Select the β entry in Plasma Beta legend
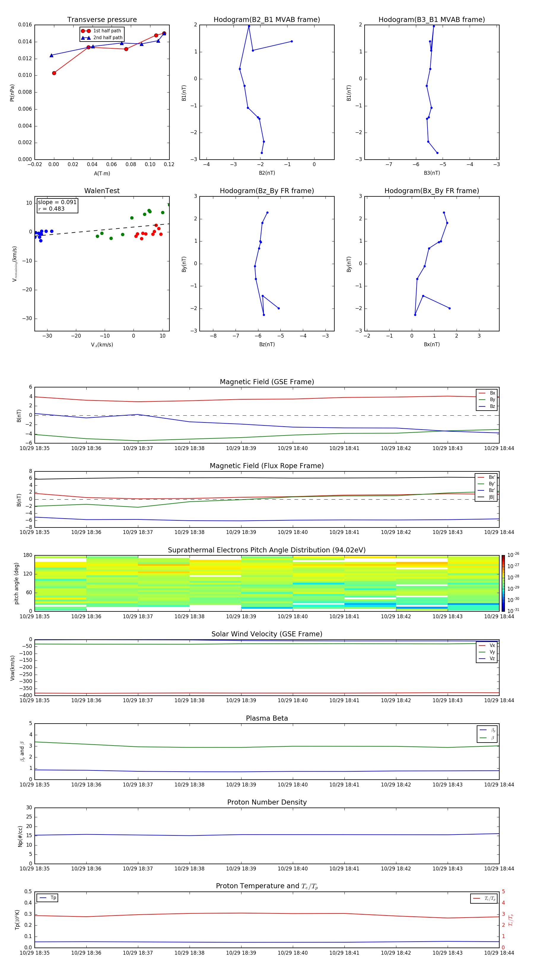Image resolution: width=534 pixels, height=979 pixels. click(487, 738)
